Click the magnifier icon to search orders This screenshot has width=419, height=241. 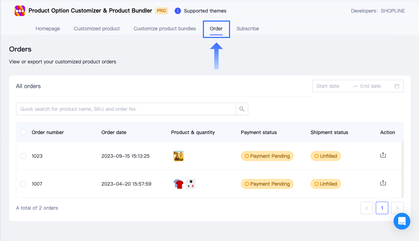pos(242,109)
